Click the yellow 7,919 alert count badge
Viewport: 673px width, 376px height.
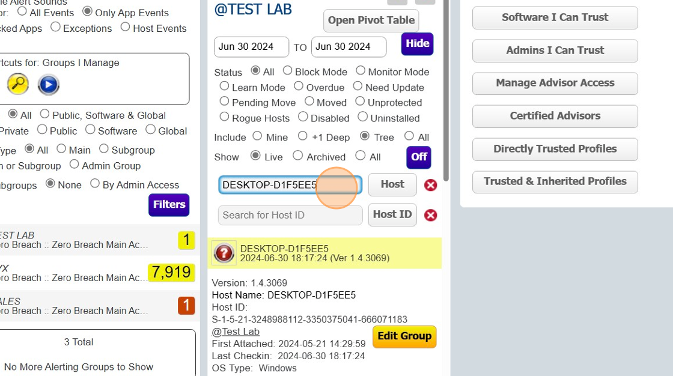(x=171, y=272)
